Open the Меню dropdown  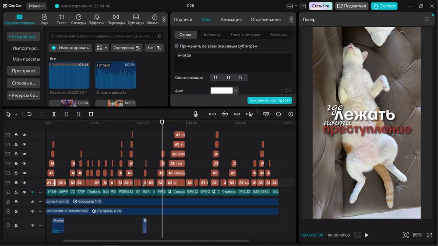click(36, 6)
